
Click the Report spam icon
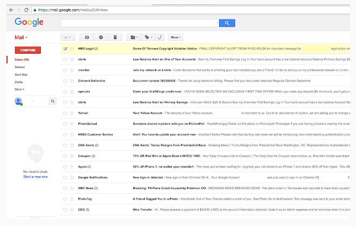[101, 37]
